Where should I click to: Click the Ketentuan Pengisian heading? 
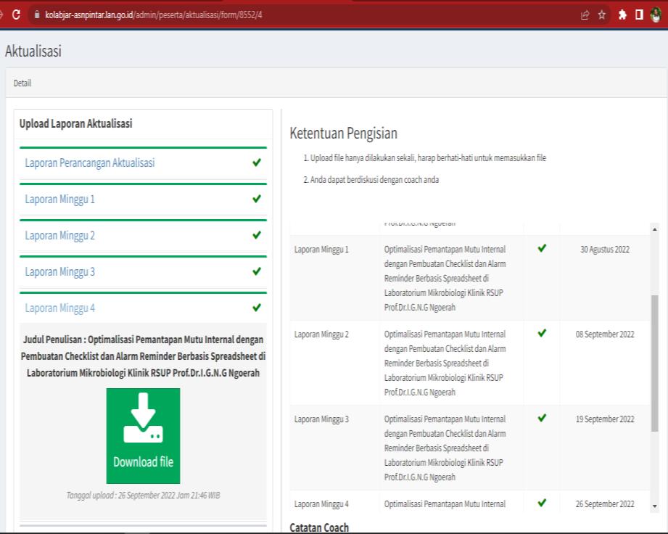click(x=343, y=133)
